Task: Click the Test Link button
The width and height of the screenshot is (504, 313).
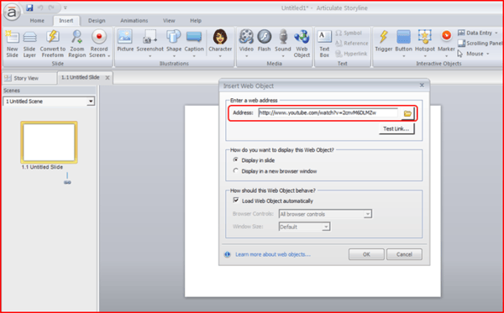Action: pos(396,128)
